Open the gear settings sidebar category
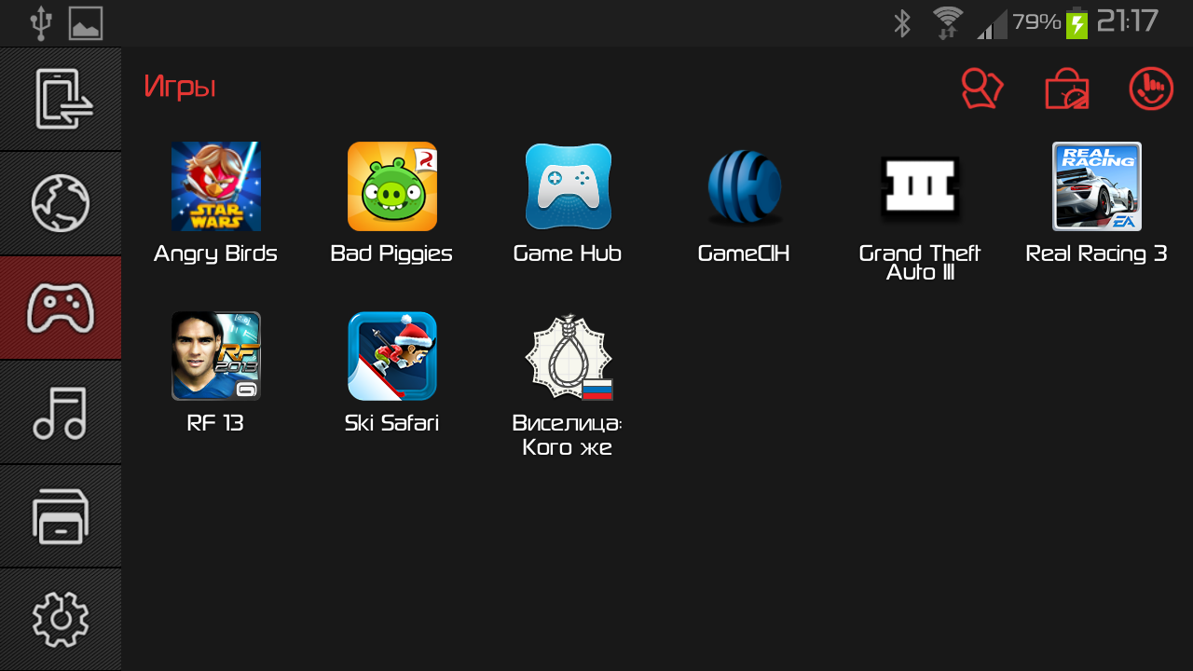Screen dimensions: 1193x671 pyautogui.click(x=61, y=620)
